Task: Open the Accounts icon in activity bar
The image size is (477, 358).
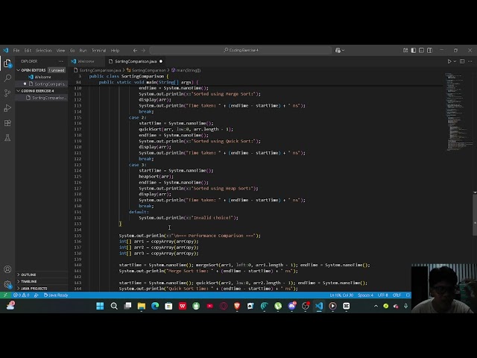Action: click(x=7, y=269)
